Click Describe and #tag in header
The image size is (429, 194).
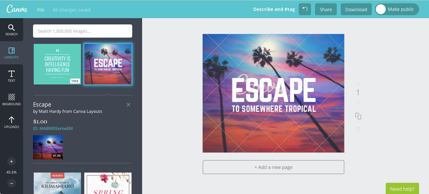click(x=274, y=10)
